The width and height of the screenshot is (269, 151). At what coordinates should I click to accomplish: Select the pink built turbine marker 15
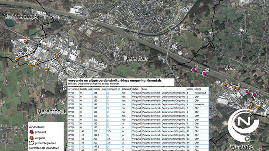pos(204,73)
